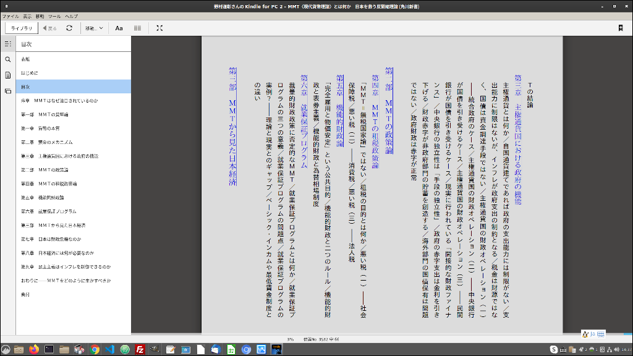This screenshot has height=356, width=633.
Task: Open the table of contents sidebar icon
Action: tap(7, 44)
